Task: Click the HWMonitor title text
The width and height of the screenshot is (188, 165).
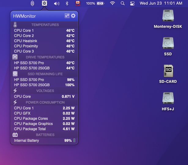Action: click(x=24, y=16)
